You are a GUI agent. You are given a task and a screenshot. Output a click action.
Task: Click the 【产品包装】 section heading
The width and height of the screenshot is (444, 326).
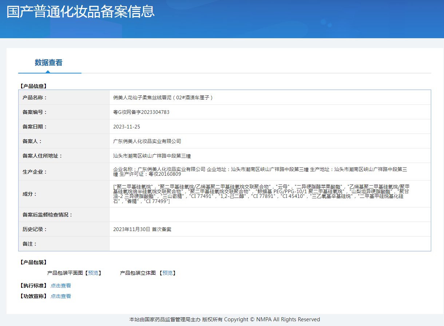tap(33, 262)
